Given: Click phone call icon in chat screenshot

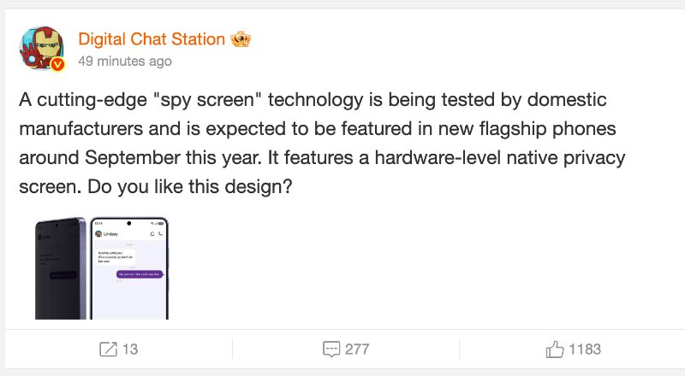Looking at the screenshot, I should [160, 233].
